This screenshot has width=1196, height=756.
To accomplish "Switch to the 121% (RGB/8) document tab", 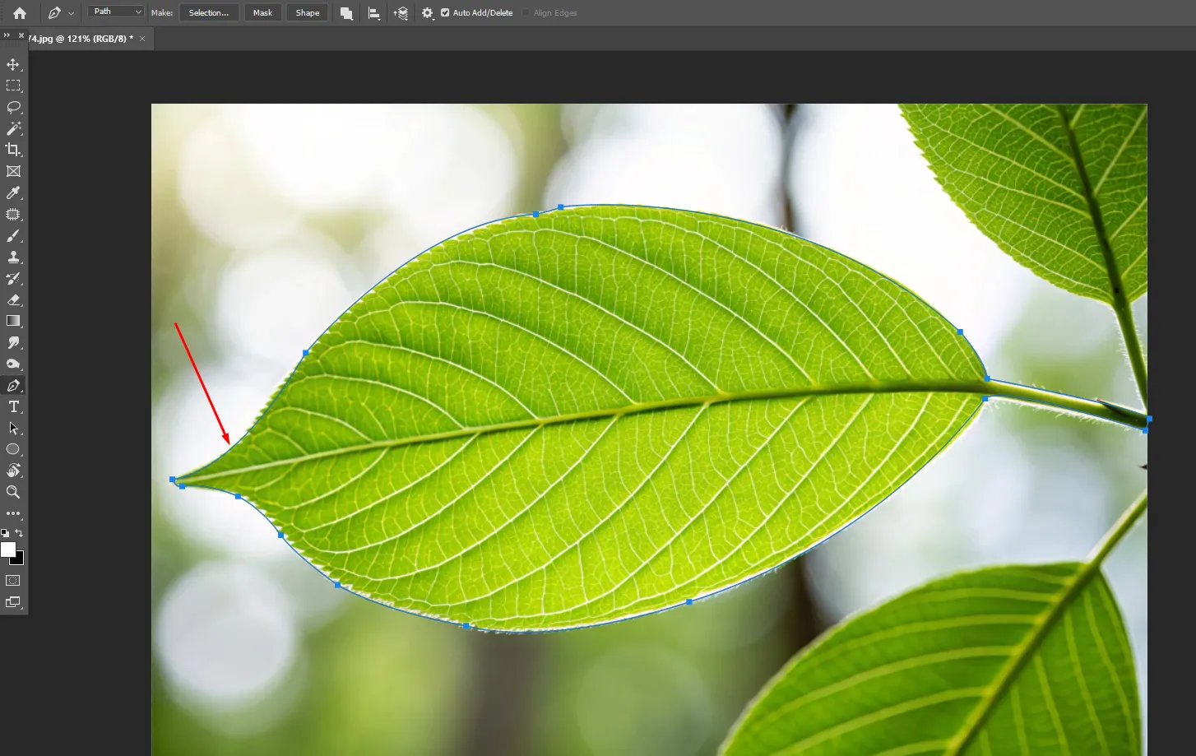I will coord(80,39).
